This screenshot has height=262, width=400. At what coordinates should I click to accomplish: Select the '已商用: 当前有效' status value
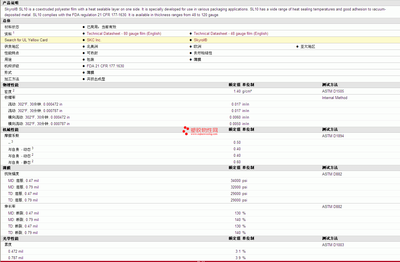tap(102, 27)
